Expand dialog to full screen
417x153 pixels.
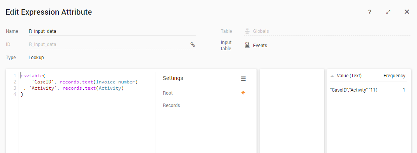click(x=388, y=12)
